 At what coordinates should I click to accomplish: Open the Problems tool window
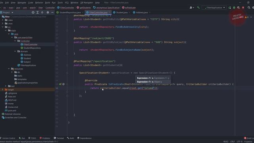(45, 138)
